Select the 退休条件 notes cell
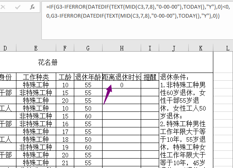233x168 pixels. pos(186,120)
